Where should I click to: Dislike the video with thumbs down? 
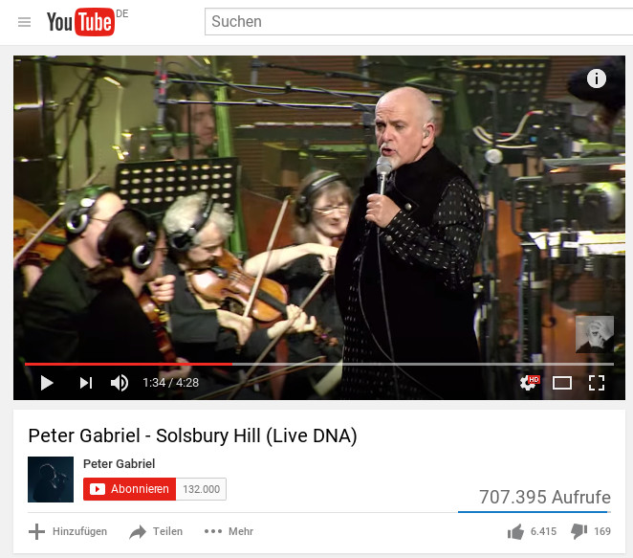(x=591, y=531)
